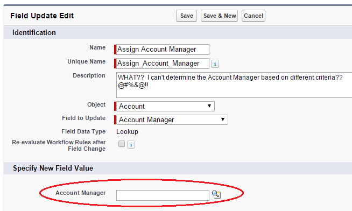The image size is (352, 211).
Task: Click the Re-evaluate Workflow Rules label
Action: click(59, 145)
